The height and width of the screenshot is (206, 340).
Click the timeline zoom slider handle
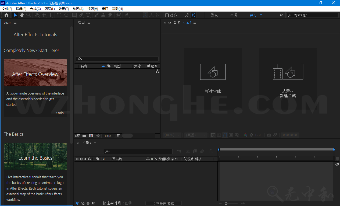pos(226,204)
